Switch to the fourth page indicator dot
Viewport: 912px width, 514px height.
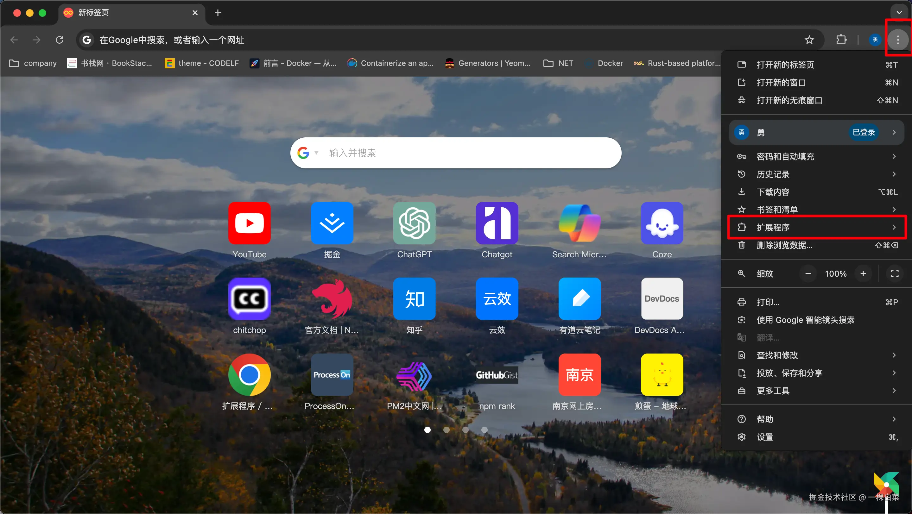[484, 430]
